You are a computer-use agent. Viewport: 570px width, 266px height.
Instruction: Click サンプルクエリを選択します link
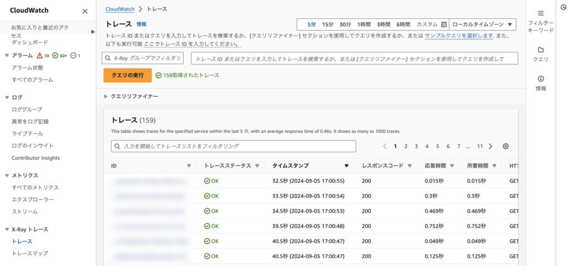click(459, 36)
